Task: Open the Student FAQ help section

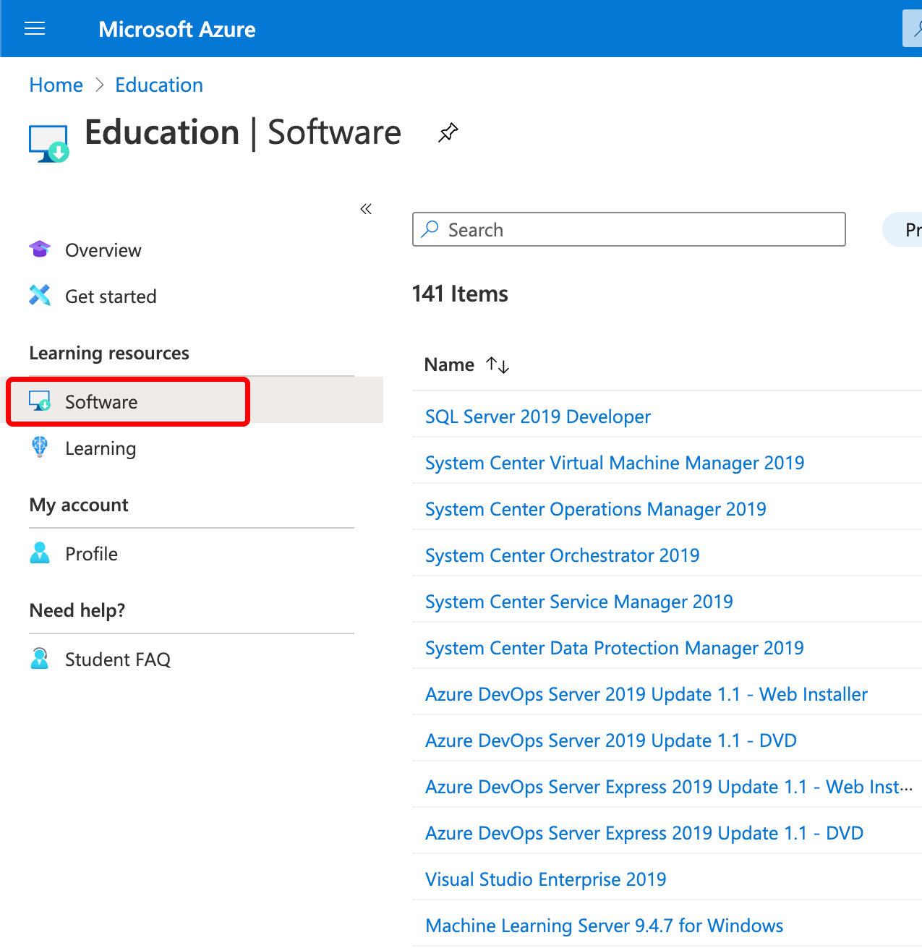Action: 118,659
